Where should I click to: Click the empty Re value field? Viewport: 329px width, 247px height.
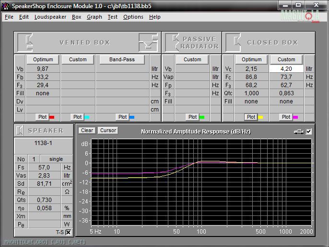(44, 192)
